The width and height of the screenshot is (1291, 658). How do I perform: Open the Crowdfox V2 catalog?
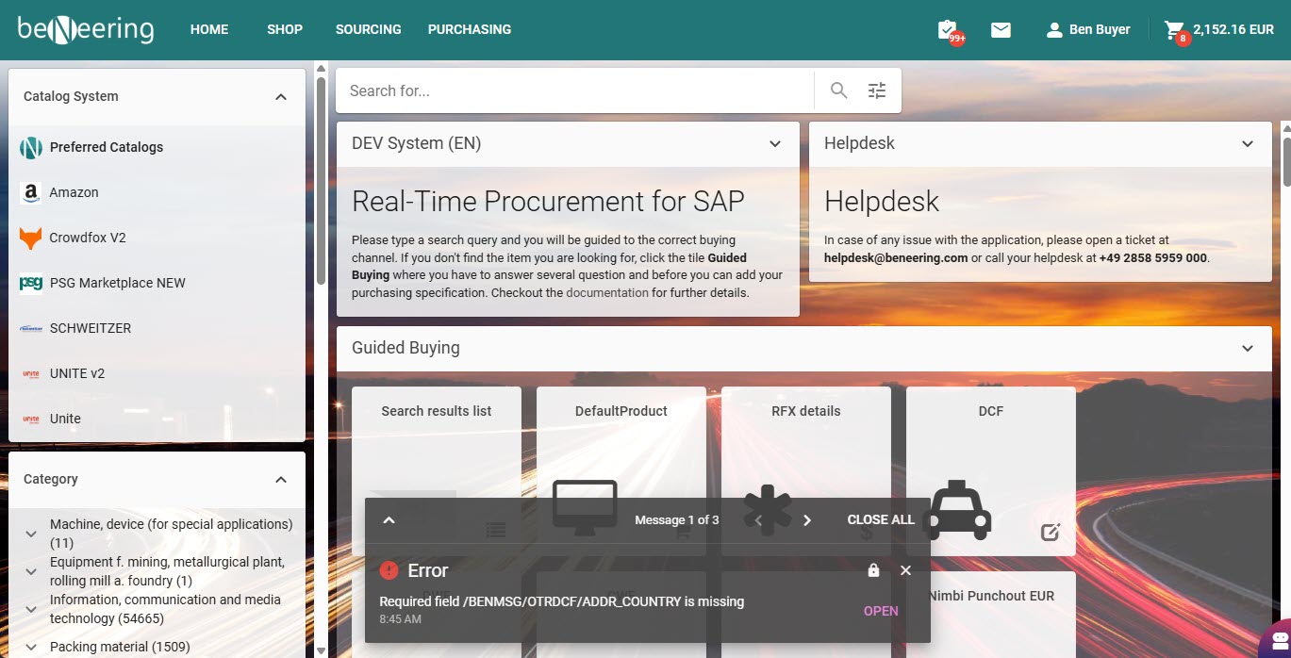point(87,238)
